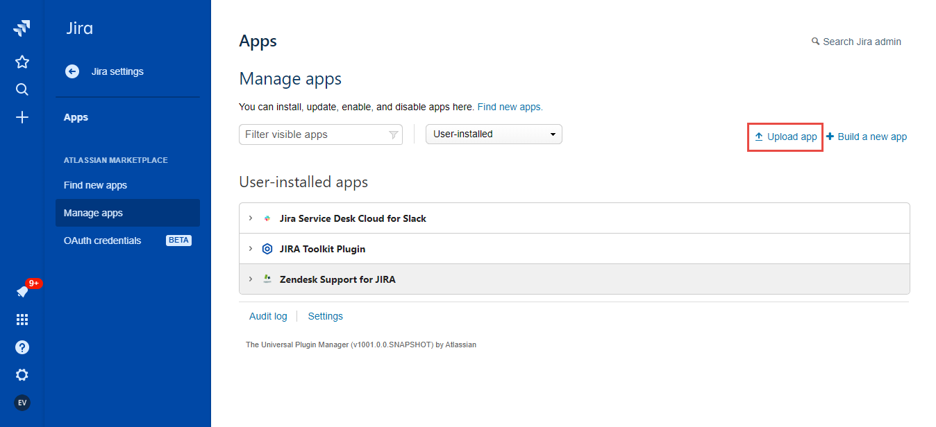This screenshot has height=427, width=936.
Task: Select Manage apps in sidebar
Action: coord(128,213)
